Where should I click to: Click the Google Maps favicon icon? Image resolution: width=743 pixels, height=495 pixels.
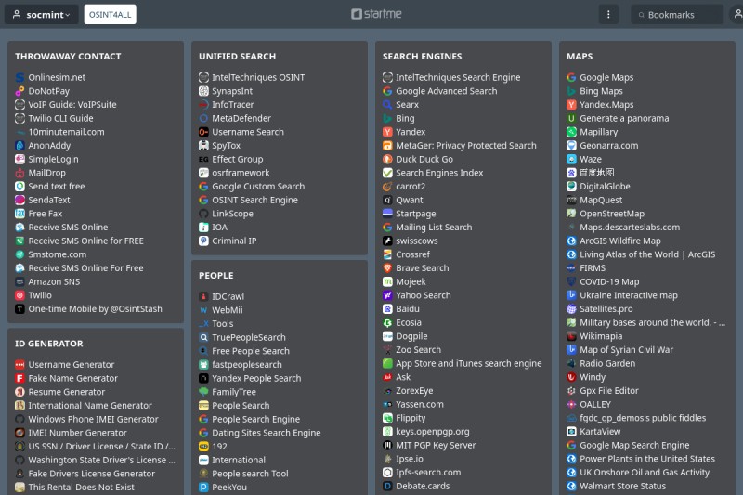(x=572, y=78)
